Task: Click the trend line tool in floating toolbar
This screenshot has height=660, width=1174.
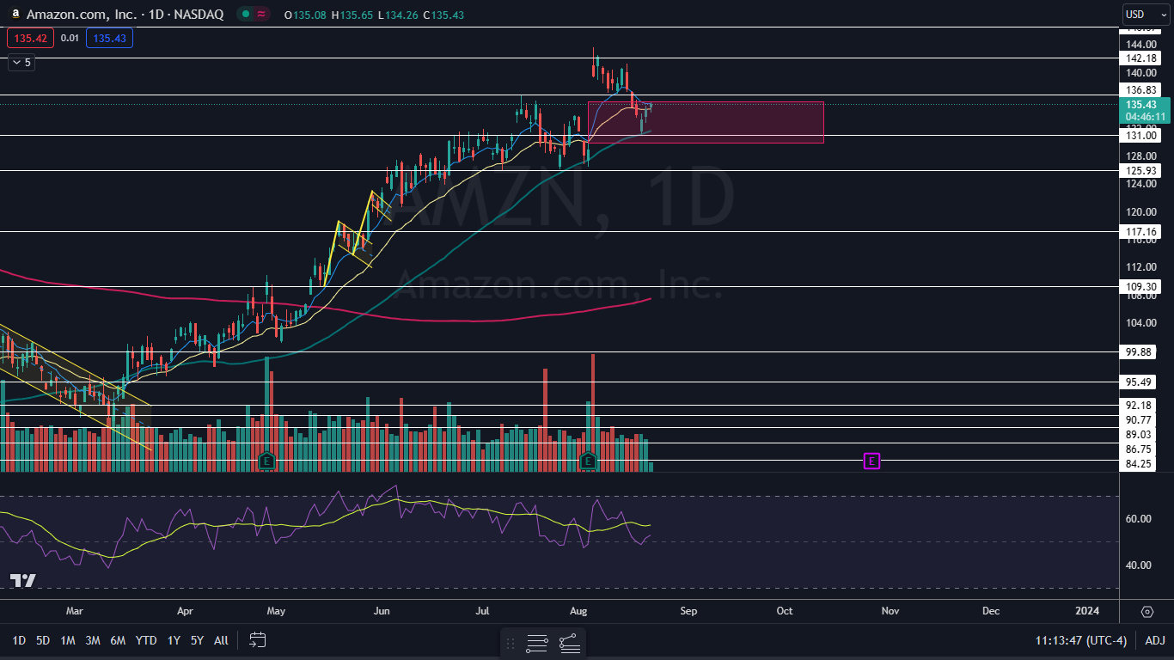Action: pos(569,643)
